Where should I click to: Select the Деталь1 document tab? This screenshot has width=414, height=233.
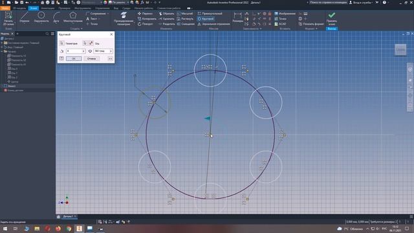click(x=67, y=216)
